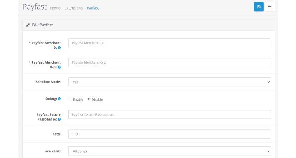Open the Sandbox Mode dropdown
296x158 pixels.
[x=170, y=82]
